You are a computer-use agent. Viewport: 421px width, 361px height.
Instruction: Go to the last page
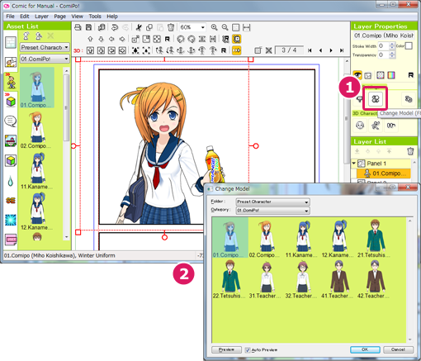coord(342,50)
